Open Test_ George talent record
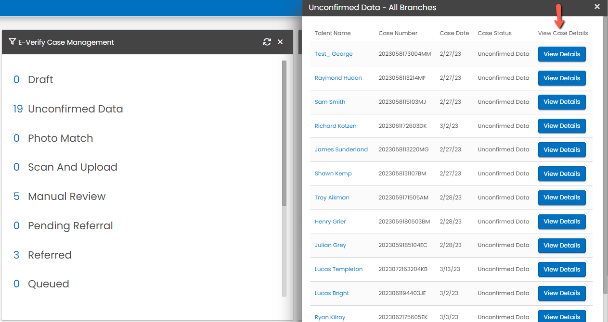The height and width of the screenshot is (322, 608). pos(334,54)
